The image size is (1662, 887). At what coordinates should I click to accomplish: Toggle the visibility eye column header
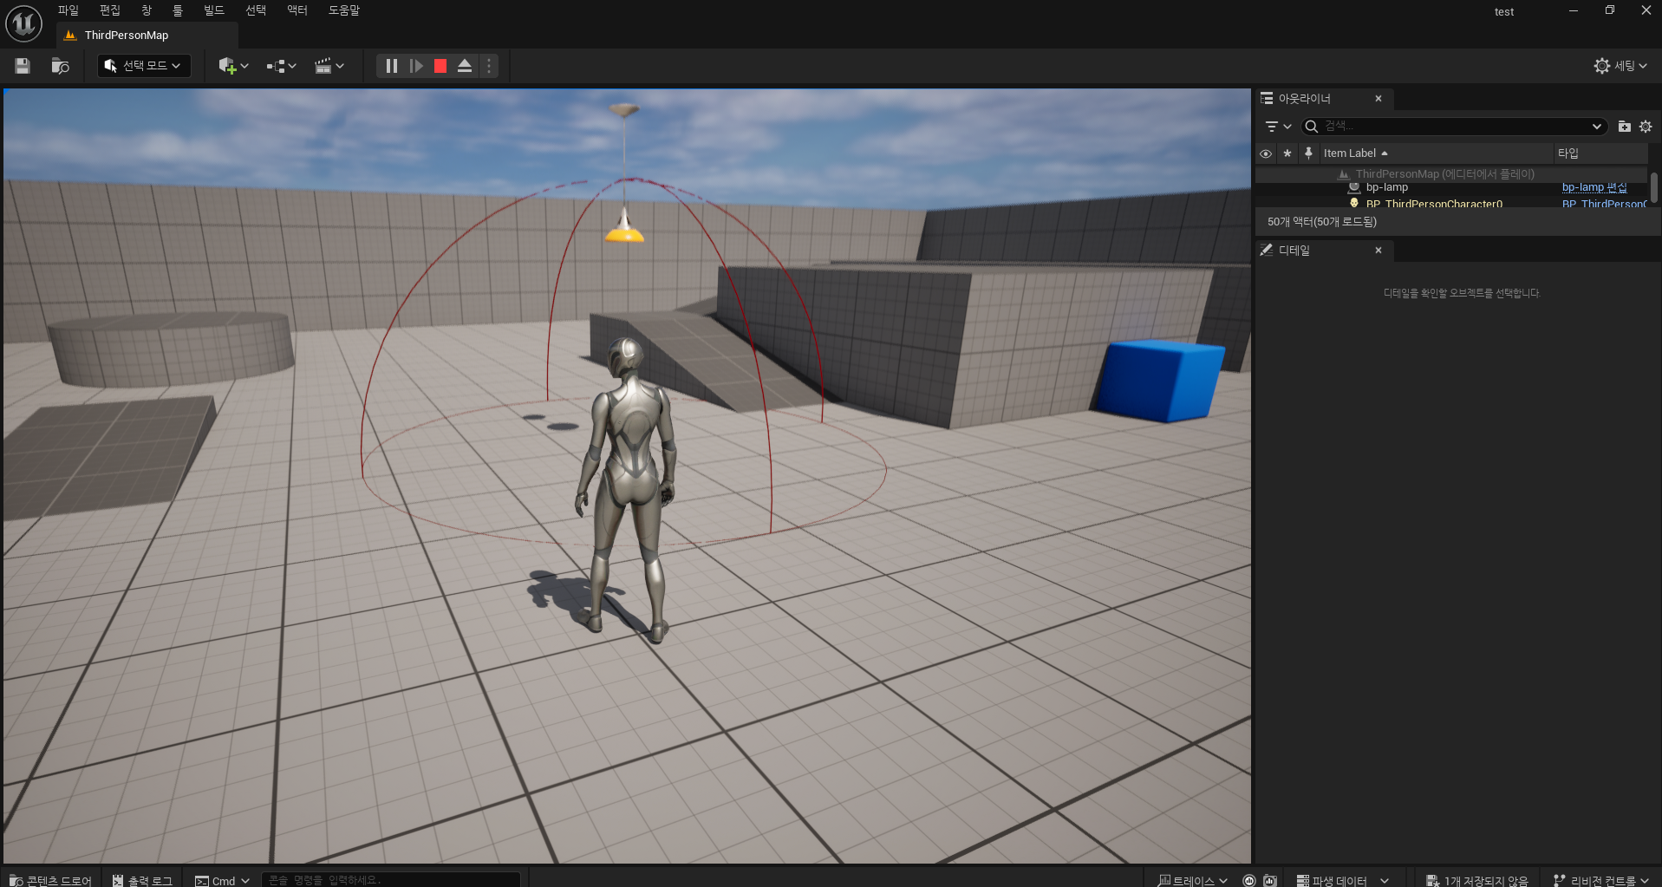coord(1266,153)
